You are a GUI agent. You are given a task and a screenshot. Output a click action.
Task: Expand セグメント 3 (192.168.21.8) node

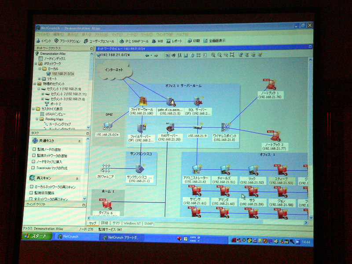(42, 99)
